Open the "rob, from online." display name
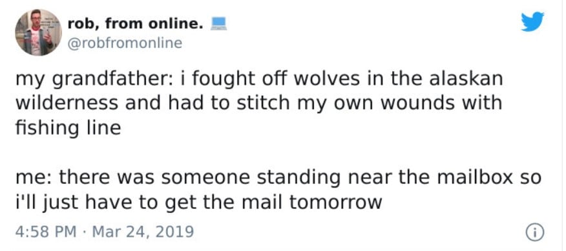This screenshot has height=251, width=566. pos(133,24)
